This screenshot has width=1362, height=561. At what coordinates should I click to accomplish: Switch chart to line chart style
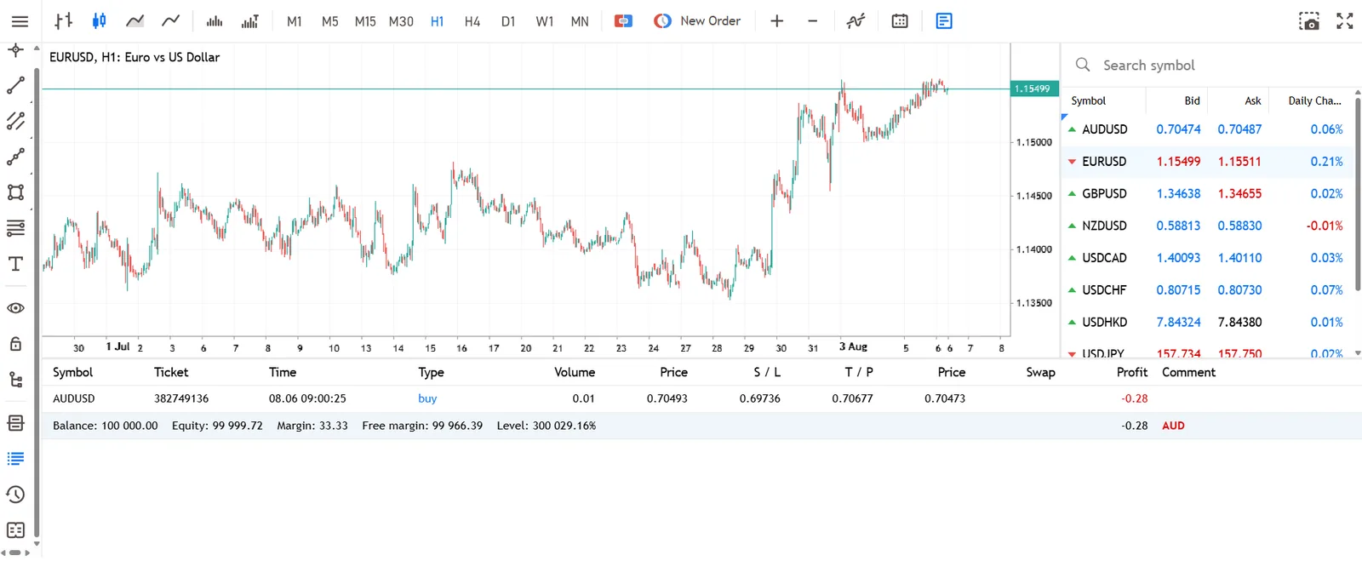134,21
